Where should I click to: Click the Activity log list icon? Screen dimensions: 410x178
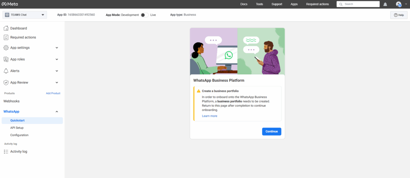[6, 152]
